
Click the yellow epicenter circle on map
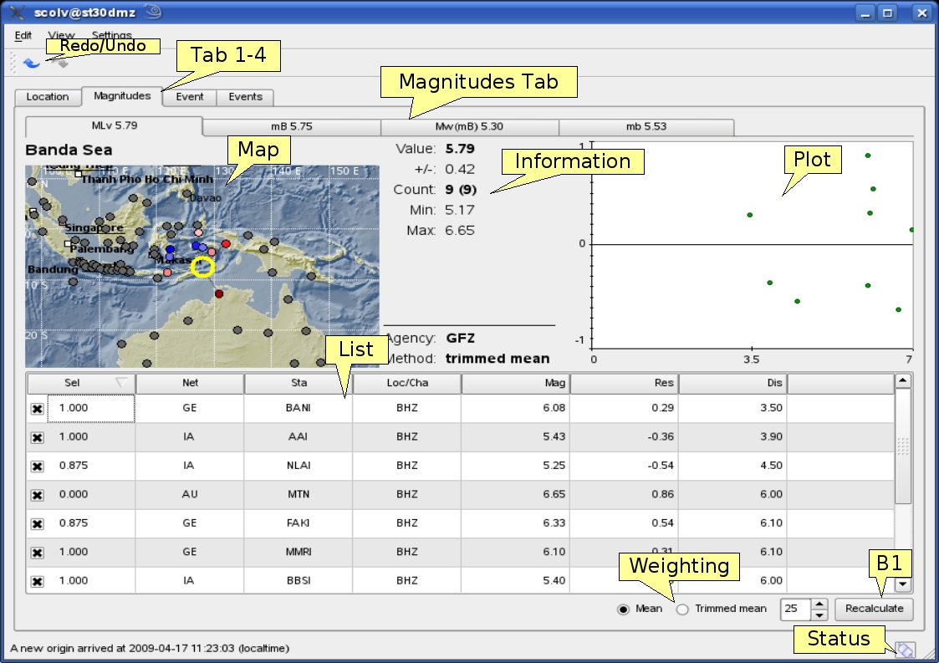click(203, 267)
